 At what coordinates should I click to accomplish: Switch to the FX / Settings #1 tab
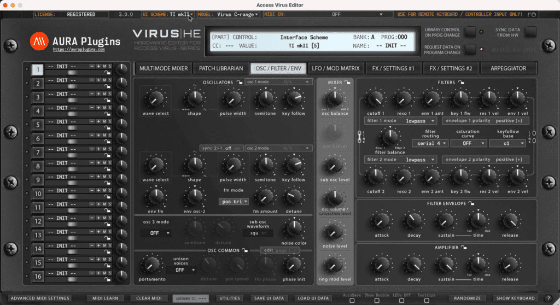click(x=393, y=68)
